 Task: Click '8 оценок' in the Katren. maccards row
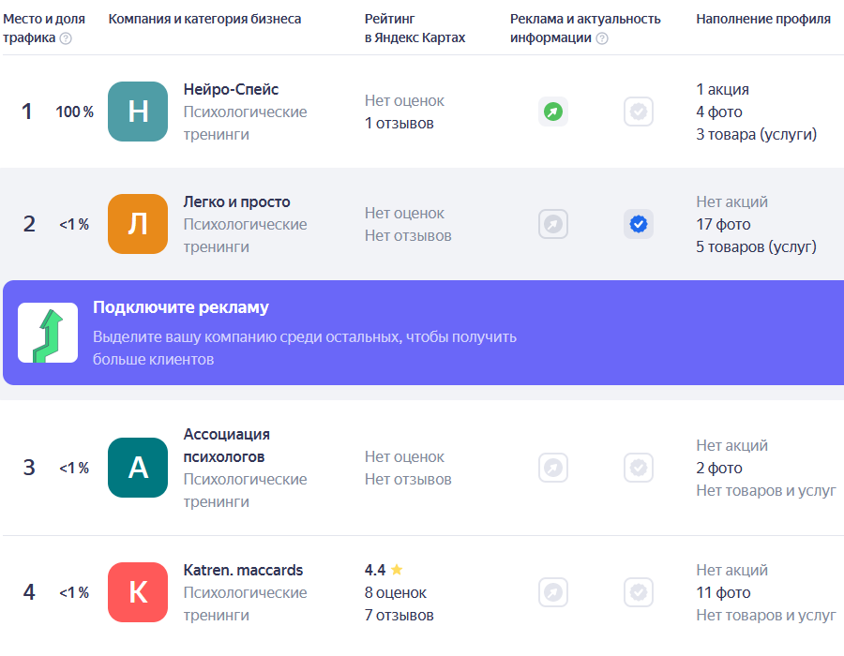pyautogui.click(x=396, y=592)
